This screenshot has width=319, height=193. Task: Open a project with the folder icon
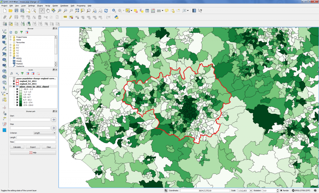[x=11, y=11]
